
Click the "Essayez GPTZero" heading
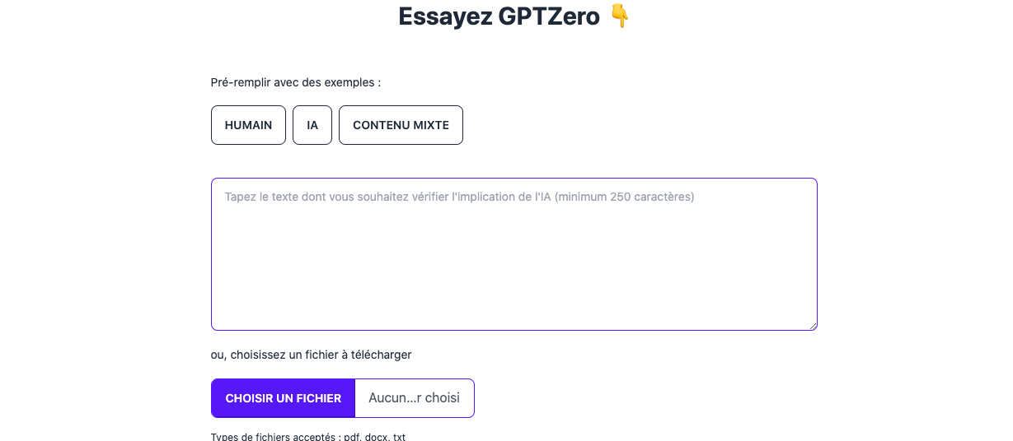point(499,16)
